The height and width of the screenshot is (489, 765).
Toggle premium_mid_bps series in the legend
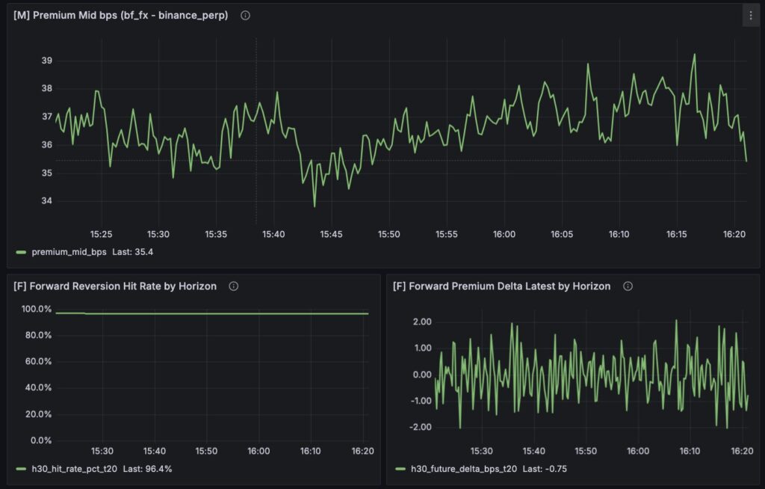click(x=69, y=252)
